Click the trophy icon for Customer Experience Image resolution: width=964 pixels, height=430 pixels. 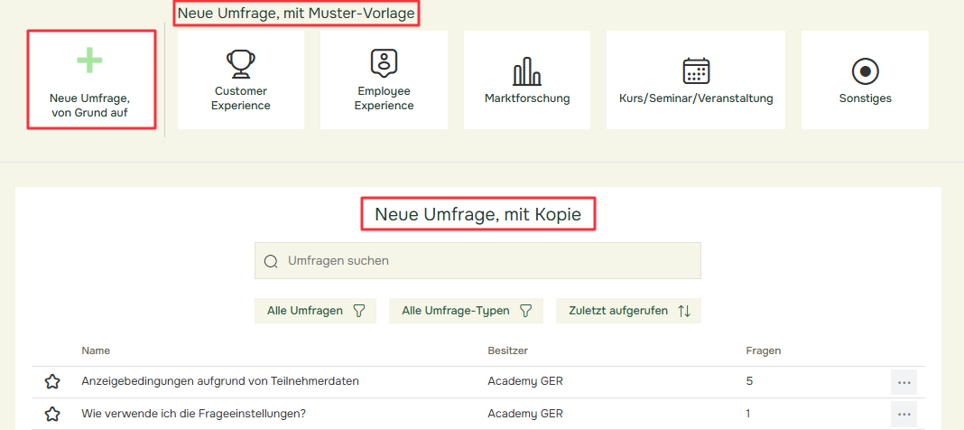click(x=240, y=64)
